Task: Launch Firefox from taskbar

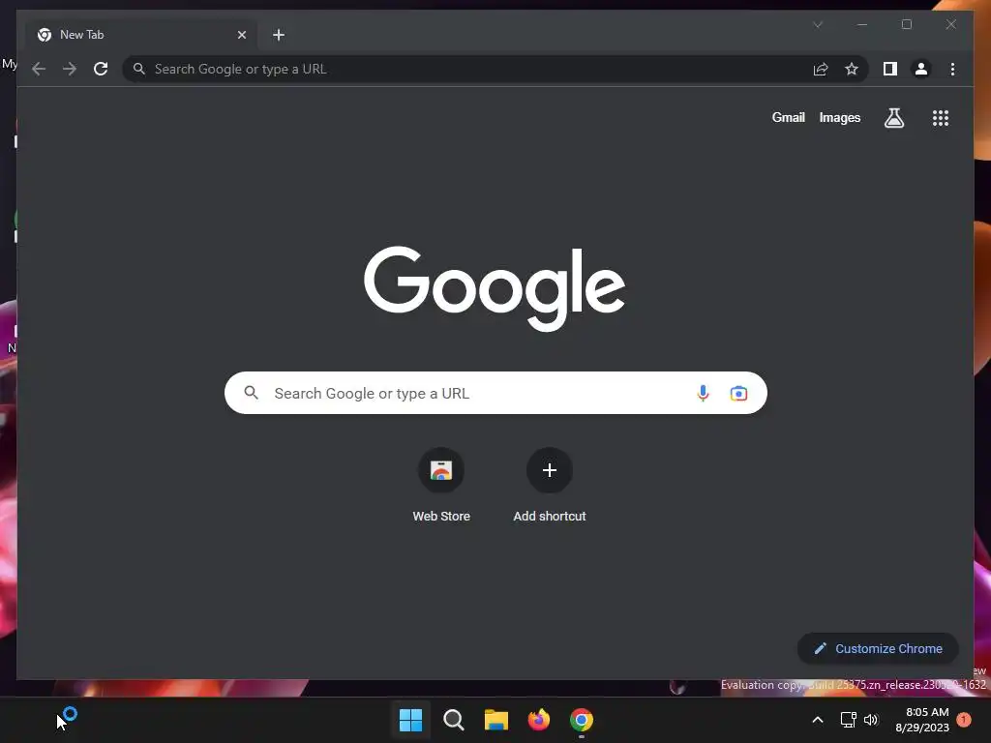Action: [538, 720]
